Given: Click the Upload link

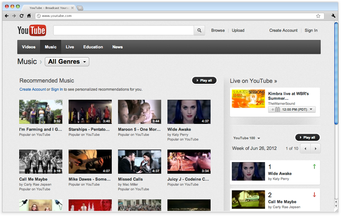Looking at the screenshot, I should tap(238, 31).
